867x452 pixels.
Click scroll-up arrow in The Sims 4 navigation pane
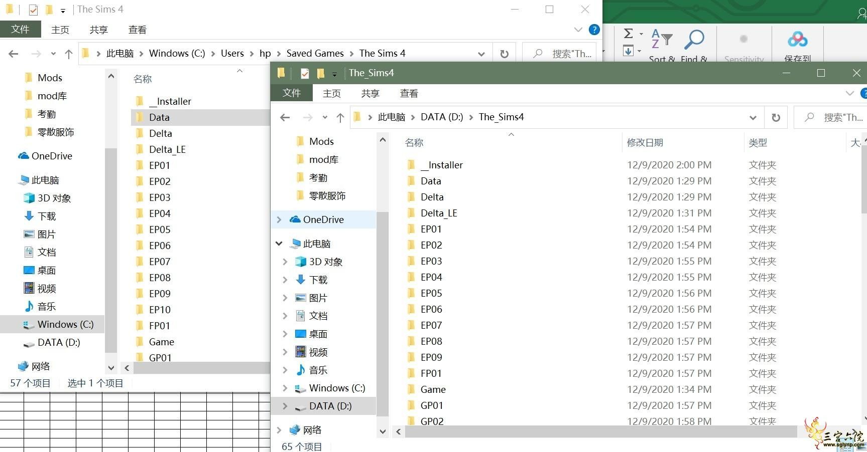pyautogui.click(x=111, y=76)
